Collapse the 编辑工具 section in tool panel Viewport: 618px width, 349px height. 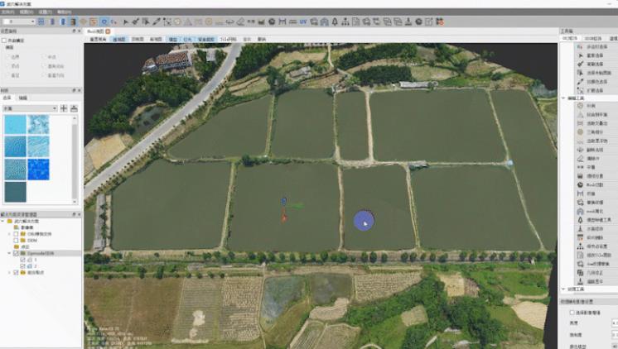pos(563,98)
